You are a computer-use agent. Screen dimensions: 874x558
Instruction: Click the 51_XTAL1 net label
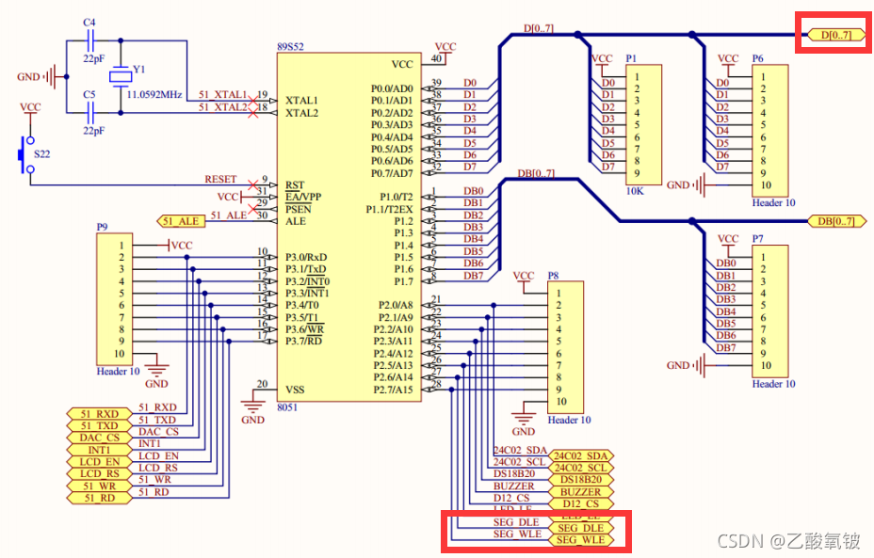click(x=222, y=95)
